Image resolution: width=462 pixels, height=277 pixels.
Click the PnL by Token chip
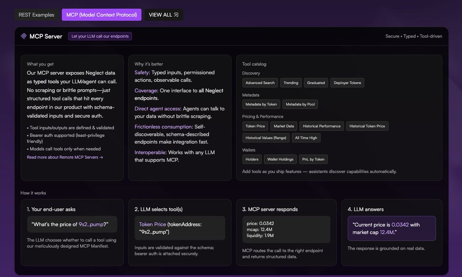click(x=313, y=159)
